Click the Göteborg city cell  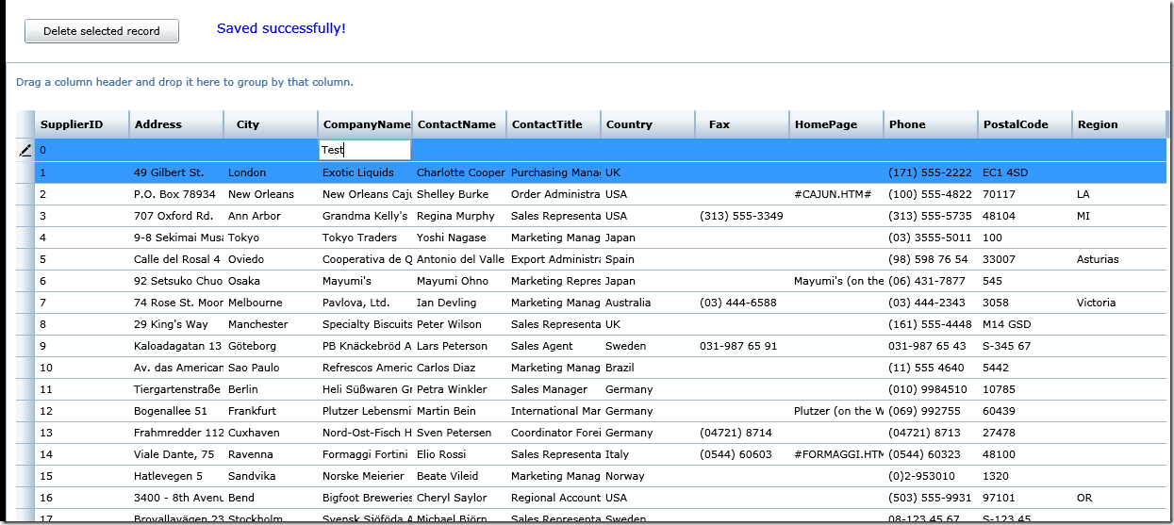(271, 346)
